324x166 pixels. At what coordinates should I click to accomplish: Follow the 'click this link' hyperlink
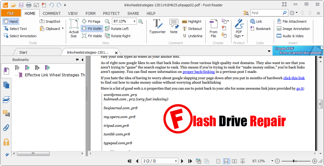pos(294,78)
